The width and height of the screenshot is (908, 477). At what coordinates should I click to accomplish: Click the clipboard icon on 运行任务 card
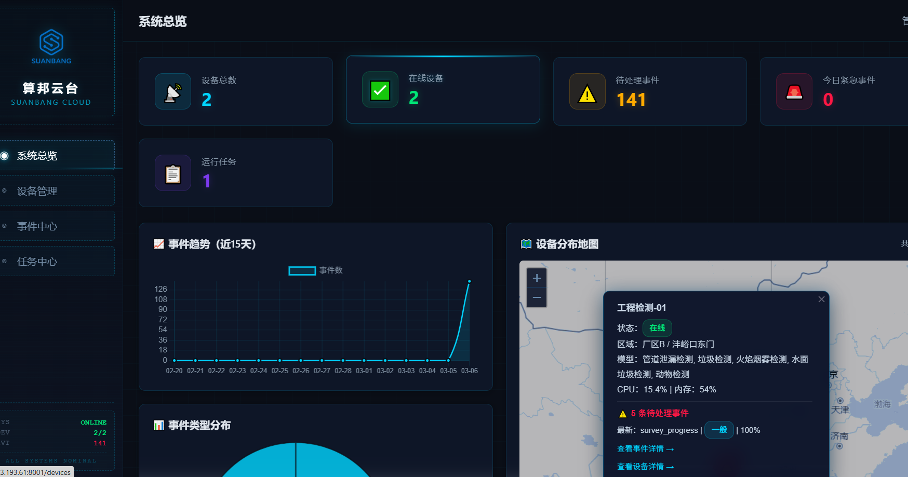coord(173,172)
